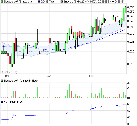
Task: Click the Jan. month axis label
Action: (x=50, y=76)
